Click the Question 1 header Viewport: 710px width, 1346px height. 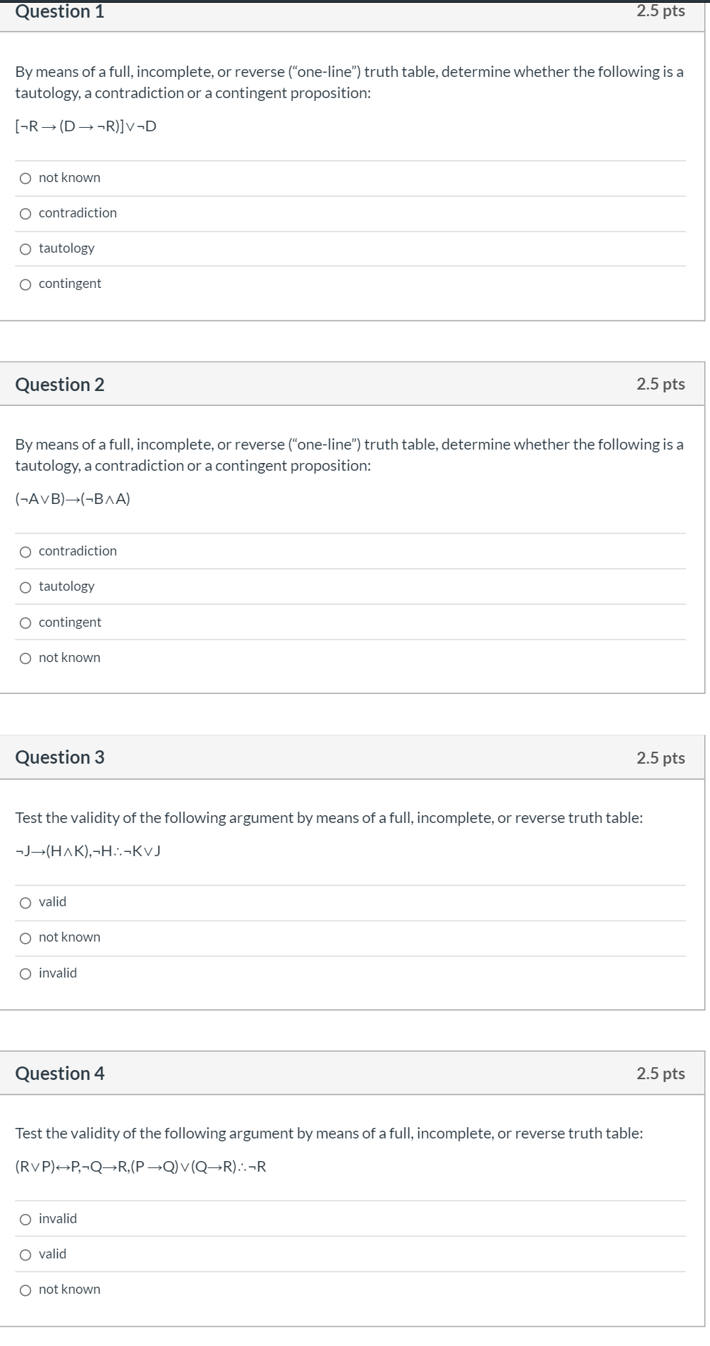click(x=61, y=12)
